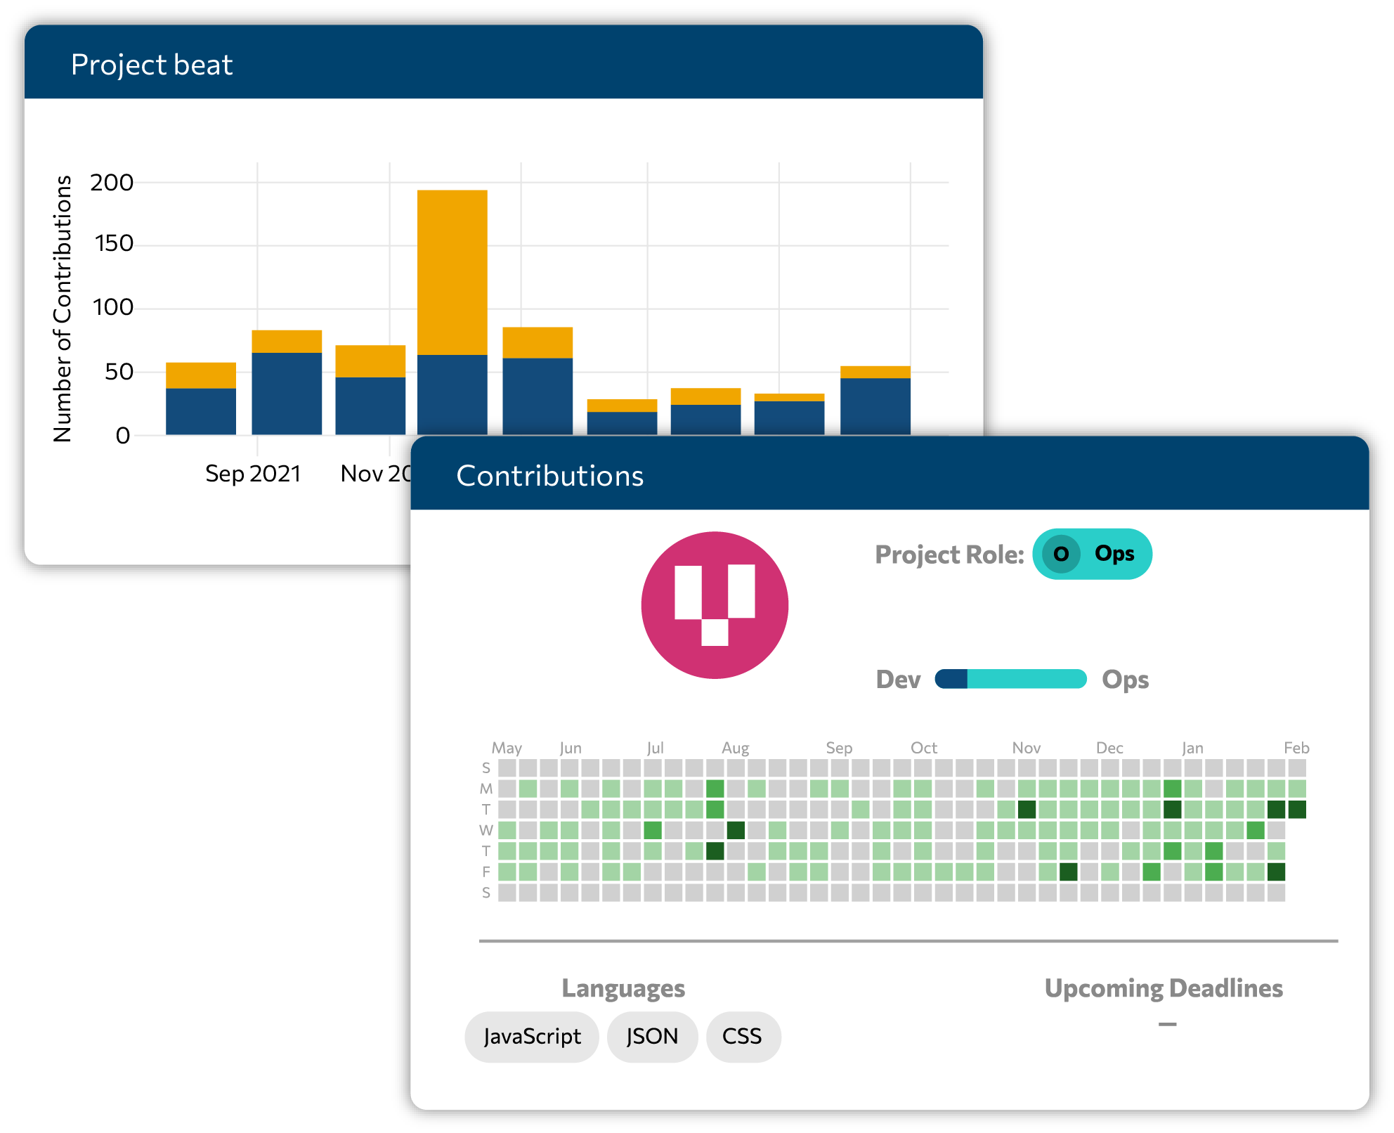Click the Dev label beside the ratio bar

coord(898,680)
